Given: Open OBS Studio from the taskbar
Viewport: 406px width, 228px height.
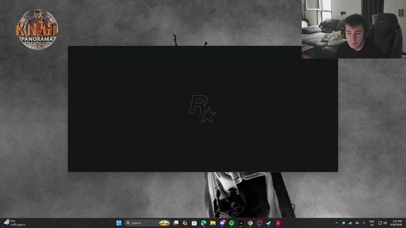Looking at the screenshot, I should click(x=259, y=223).
